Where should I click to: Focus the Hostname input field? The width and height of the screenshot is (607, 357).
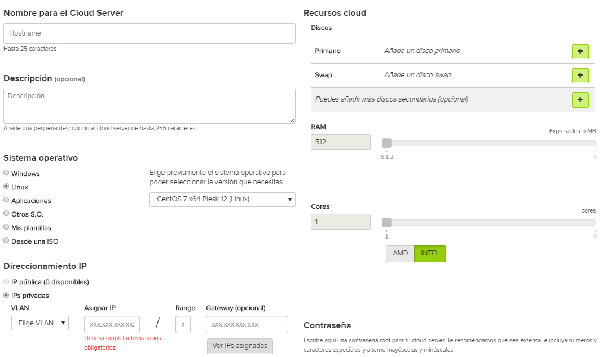[149, 34]
